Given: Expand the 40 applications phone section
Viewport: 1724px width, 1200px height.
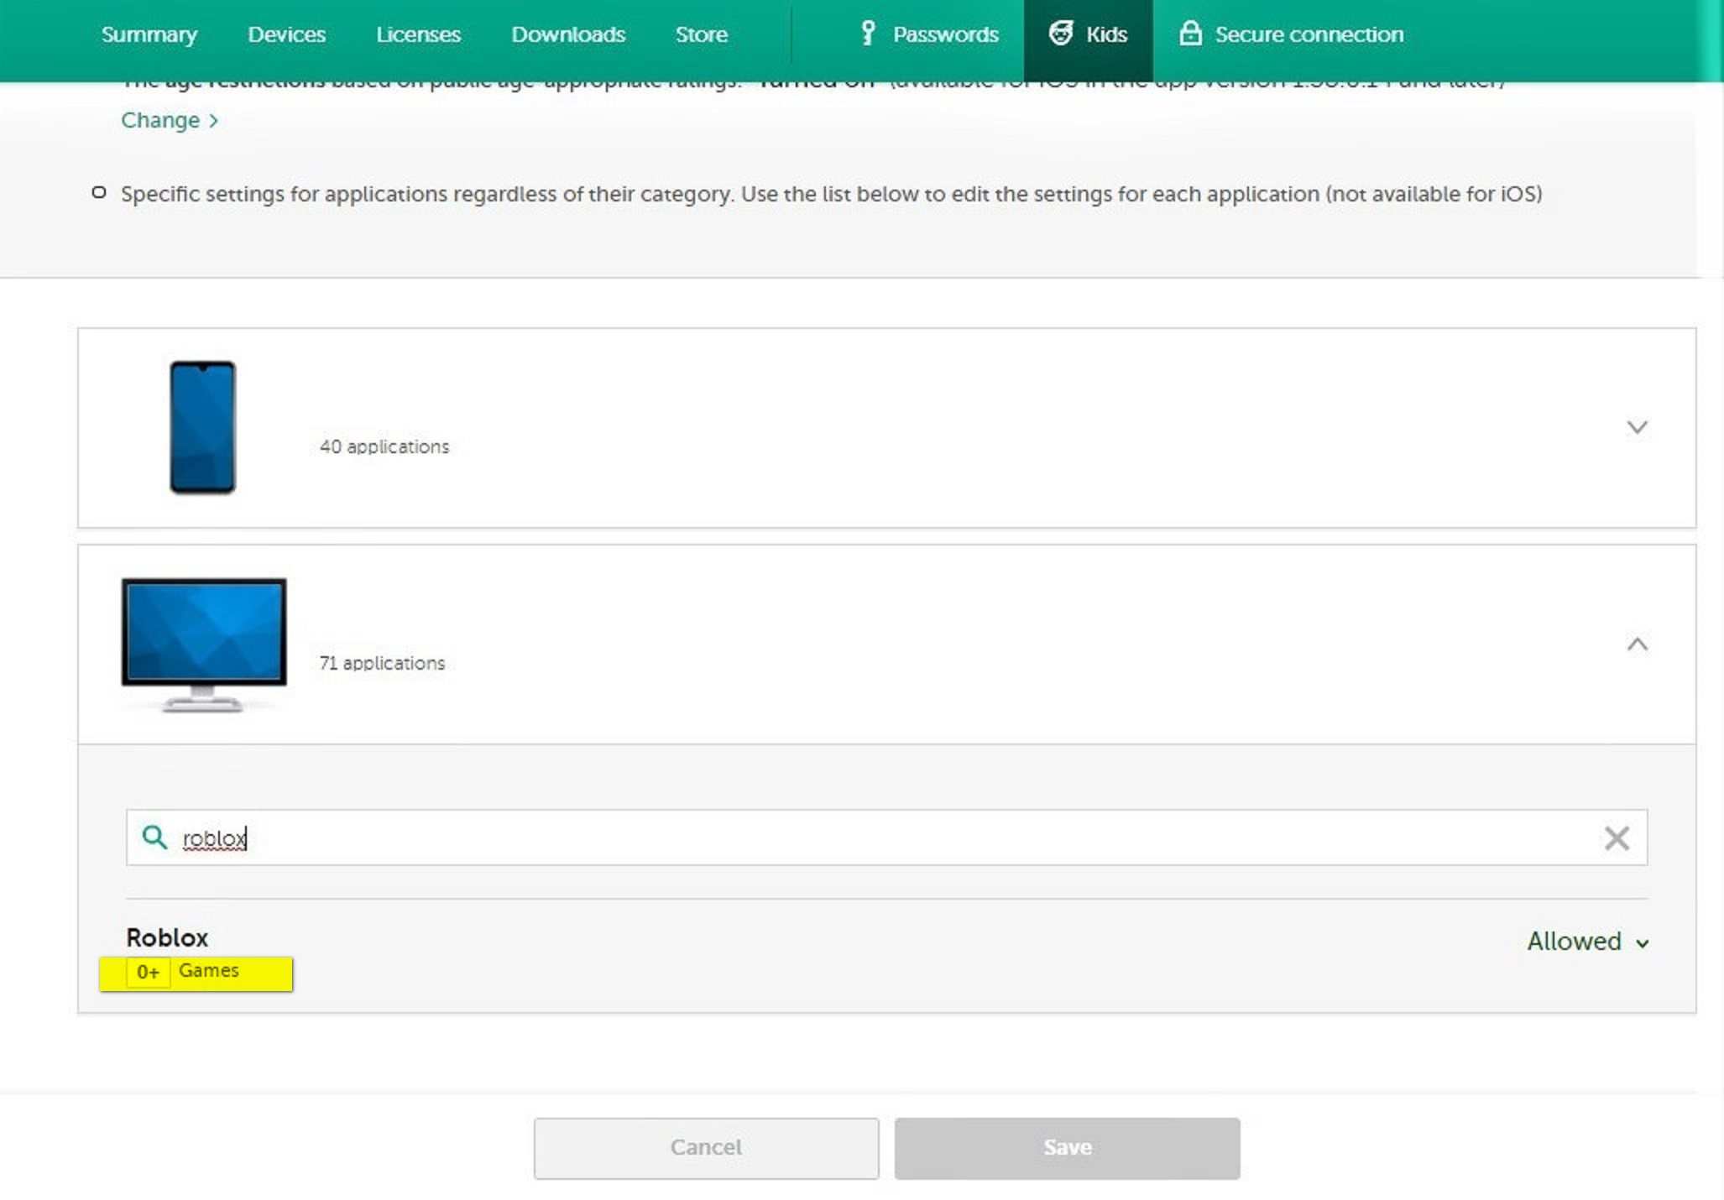Looking at the screenshot, I should click(x=1637, y=427).
